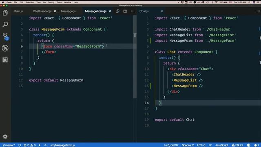
Task: Open the Extensions sidebar view
Action: coord(5,60)
